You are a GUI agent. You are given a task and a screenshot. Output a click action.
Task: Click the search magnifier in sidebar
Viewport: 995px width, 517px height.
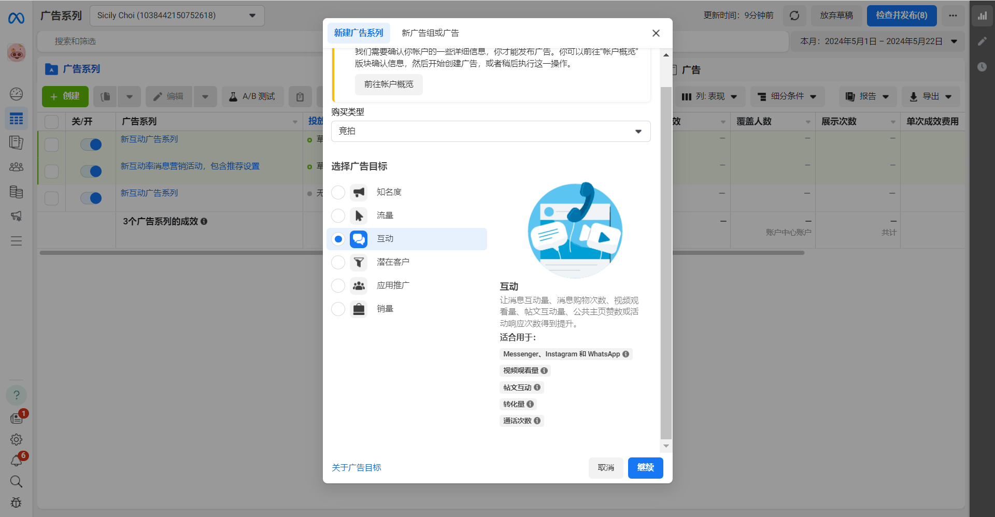pyautogui.click(x=16, y=481)
